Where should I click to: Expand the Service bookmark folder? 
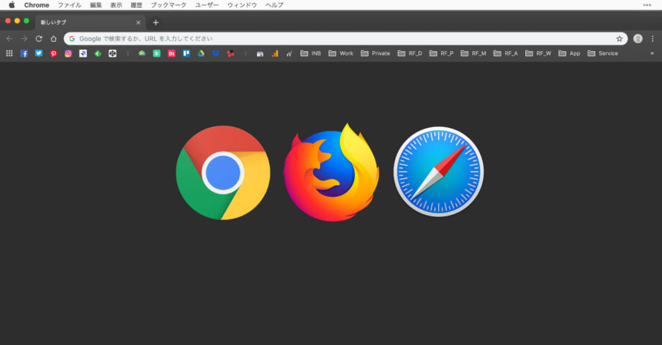tap(603, 53)
